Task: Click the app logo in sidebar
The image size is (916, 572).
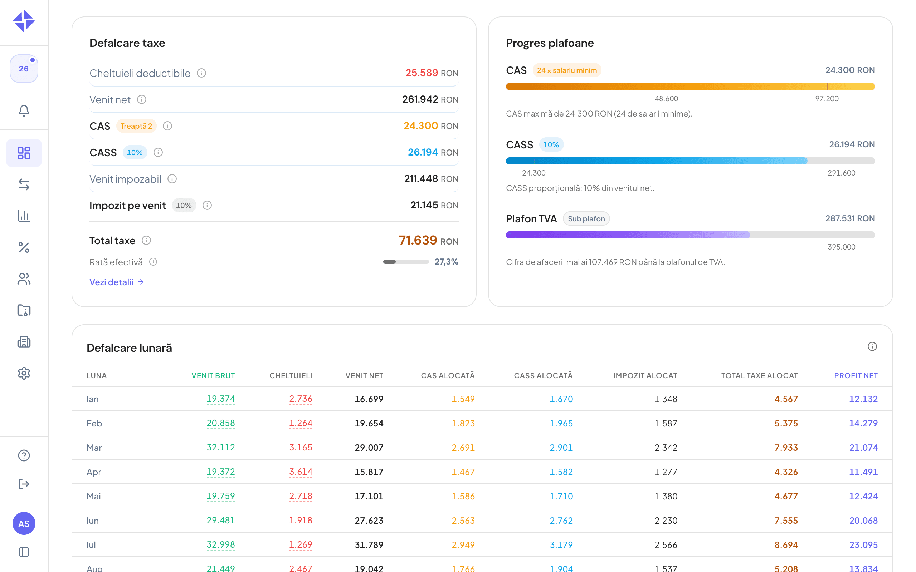Action: point(24,21)
